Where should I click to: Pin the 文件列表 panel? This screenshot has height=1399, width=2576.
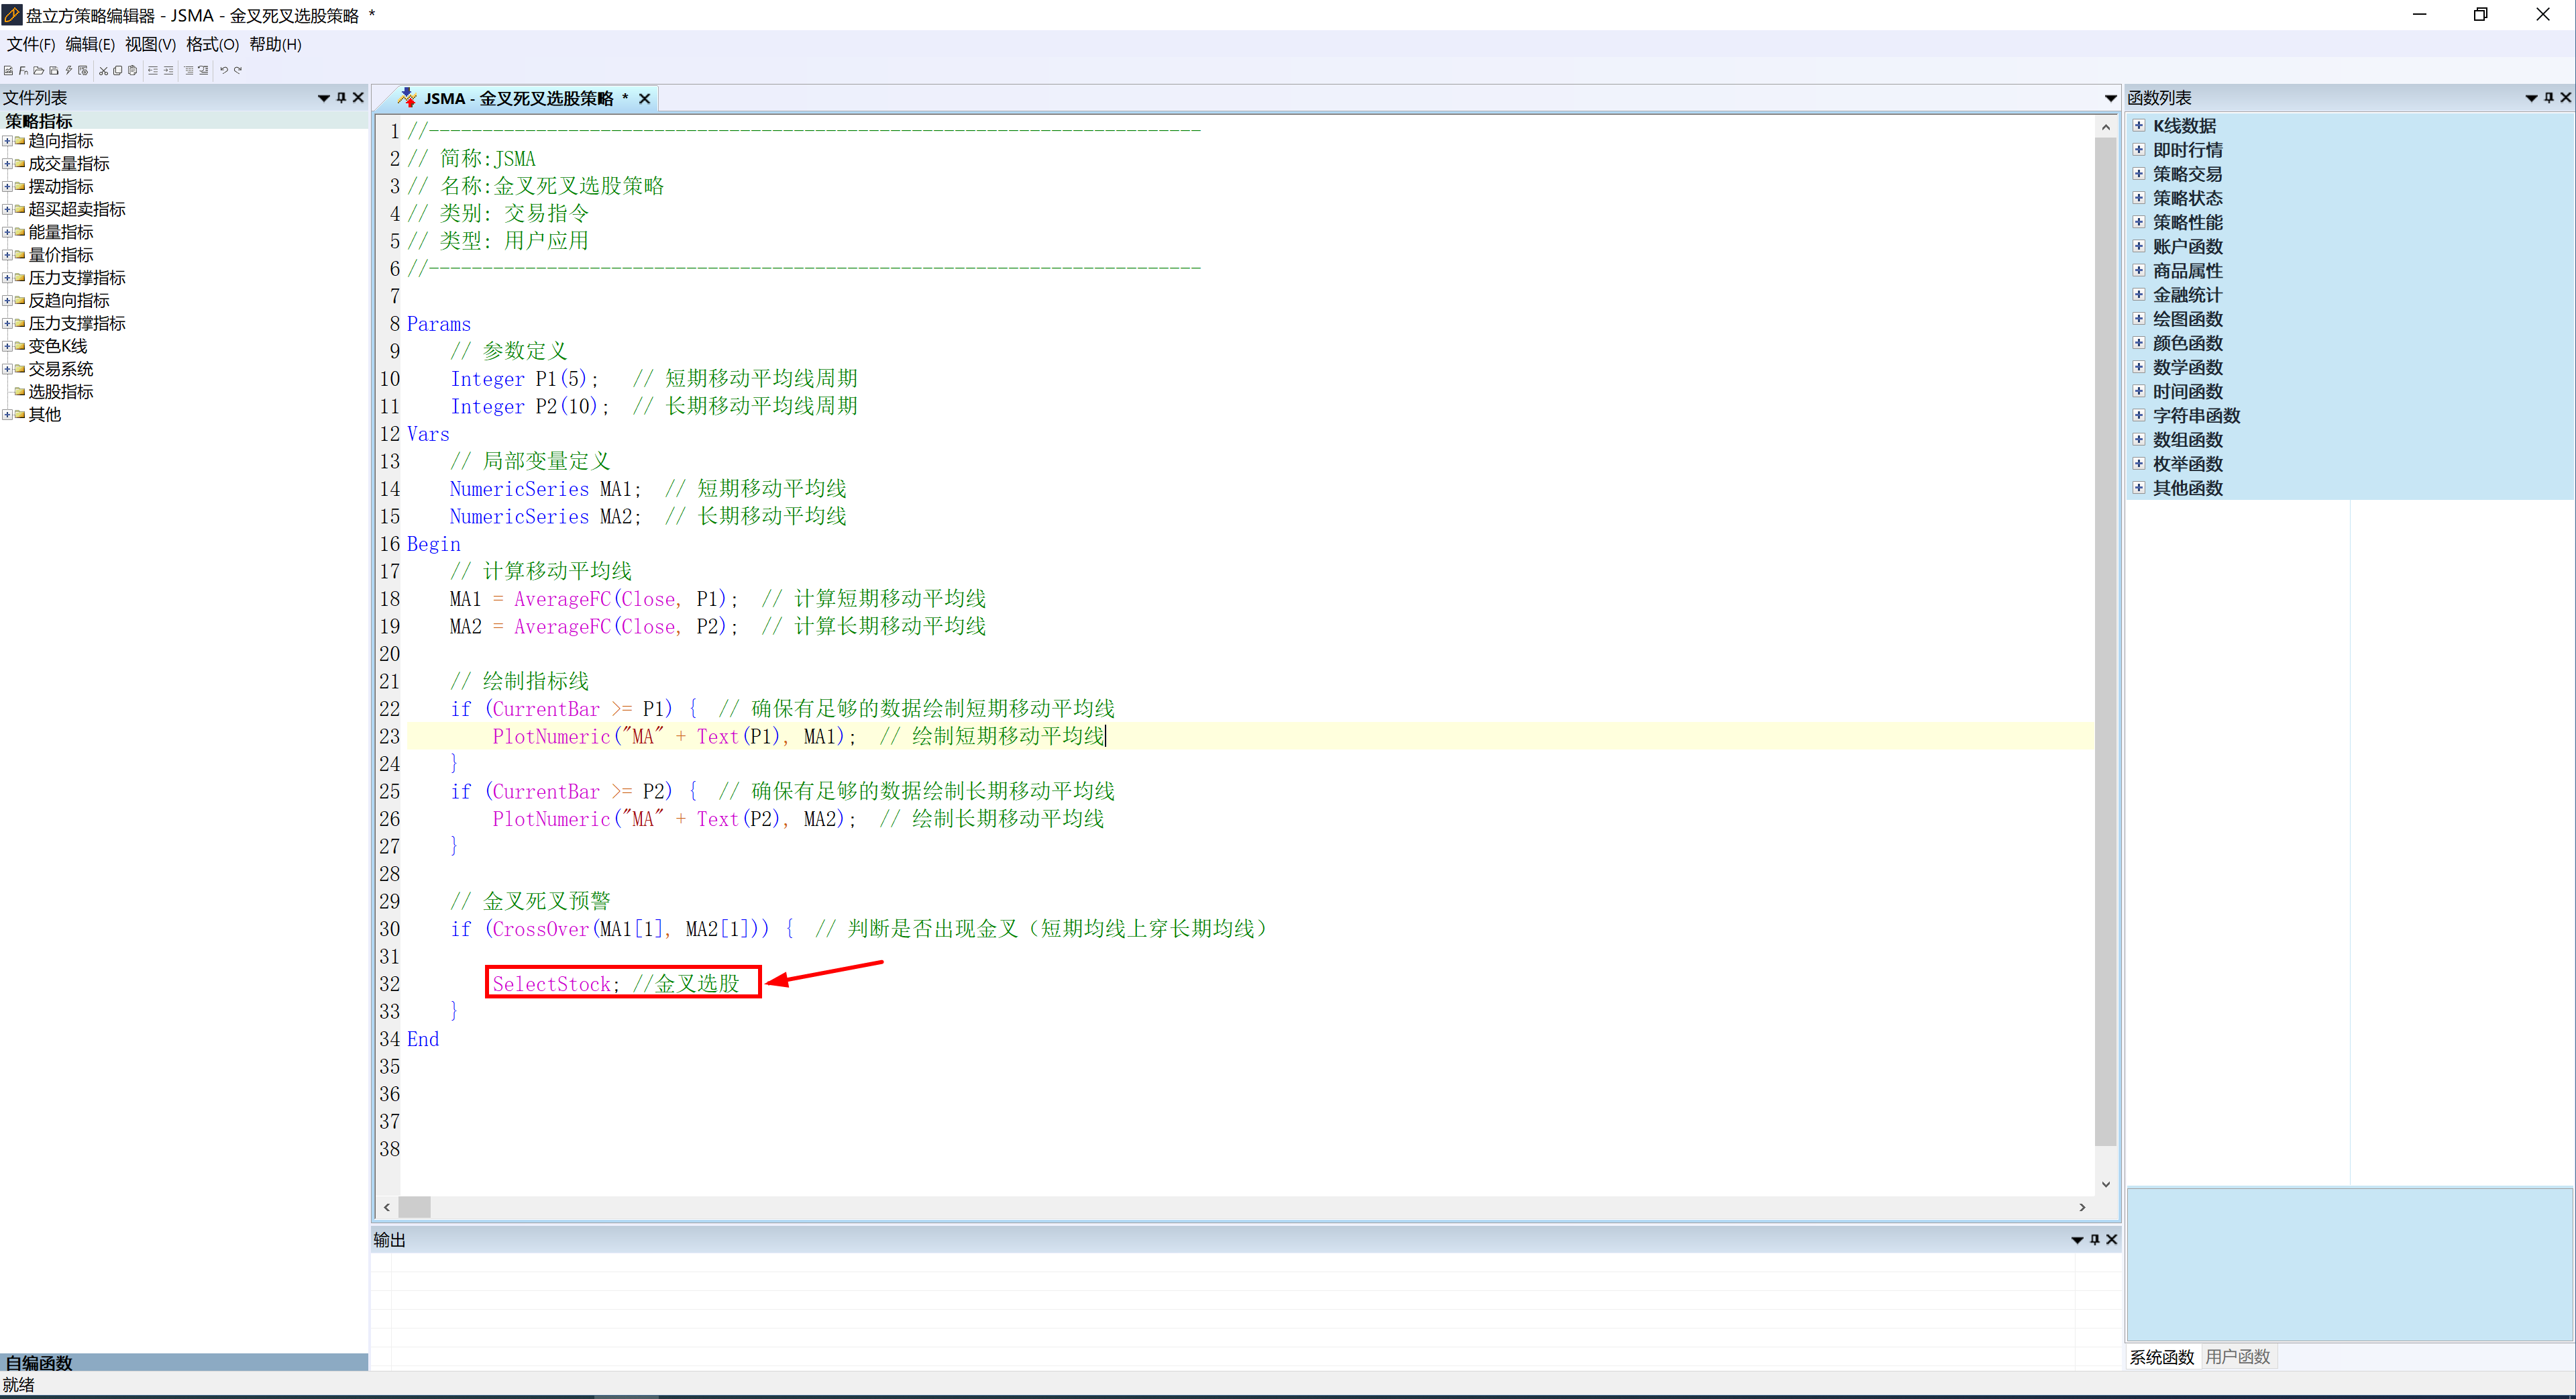click(341, 97)
